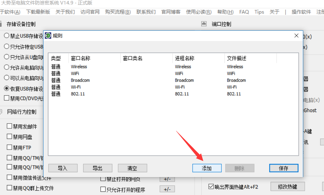Open the 关于我们 menu
Image resolution: width=324 pixels, height=195 pixels.
tap(65, 12)
